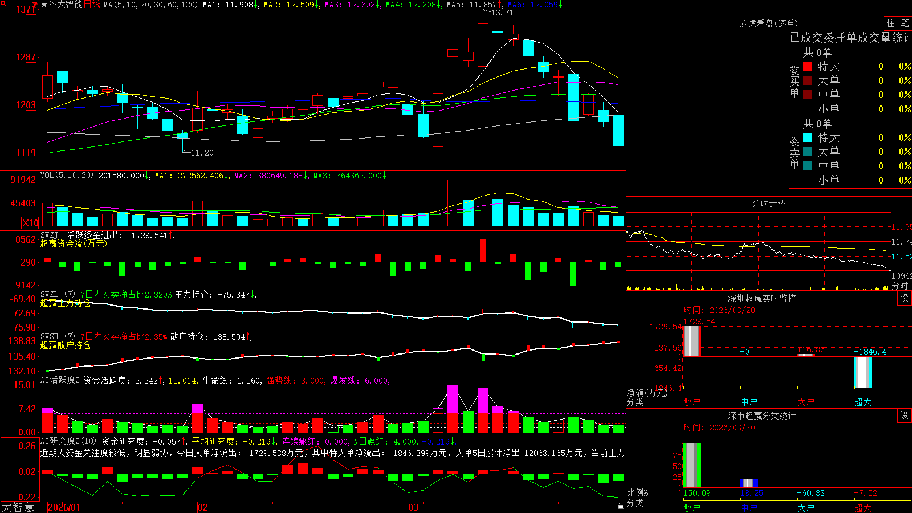Click the 13.71 high price annotation
The image size is (912, 513).
pyautogui.click(x=502, y=13)
